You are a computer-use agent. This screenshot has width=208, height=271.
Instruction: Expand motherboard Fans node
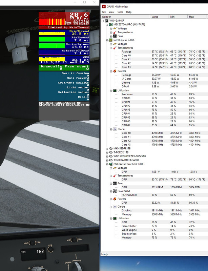click(111, 36)
